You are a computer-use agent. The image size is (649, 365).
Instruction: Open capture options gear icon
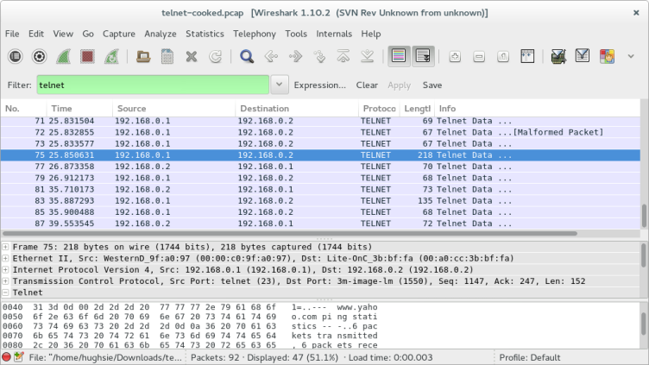pyautogui.click(x=40, y=56)
